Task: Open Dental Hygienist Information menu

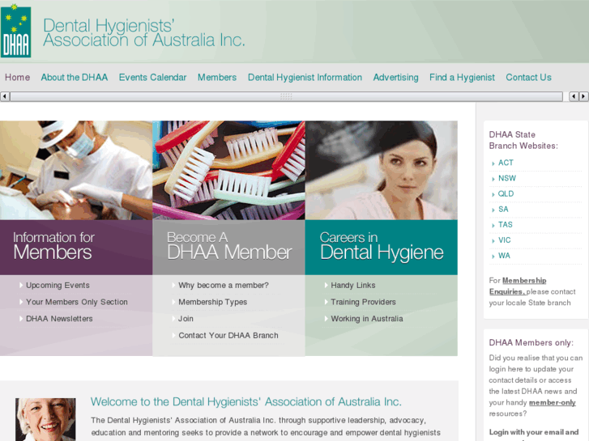Action: [305, 78]
